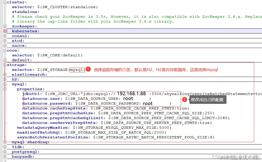Click the 'dataSource.cachePrepStmts:' line

pos(106,108)
